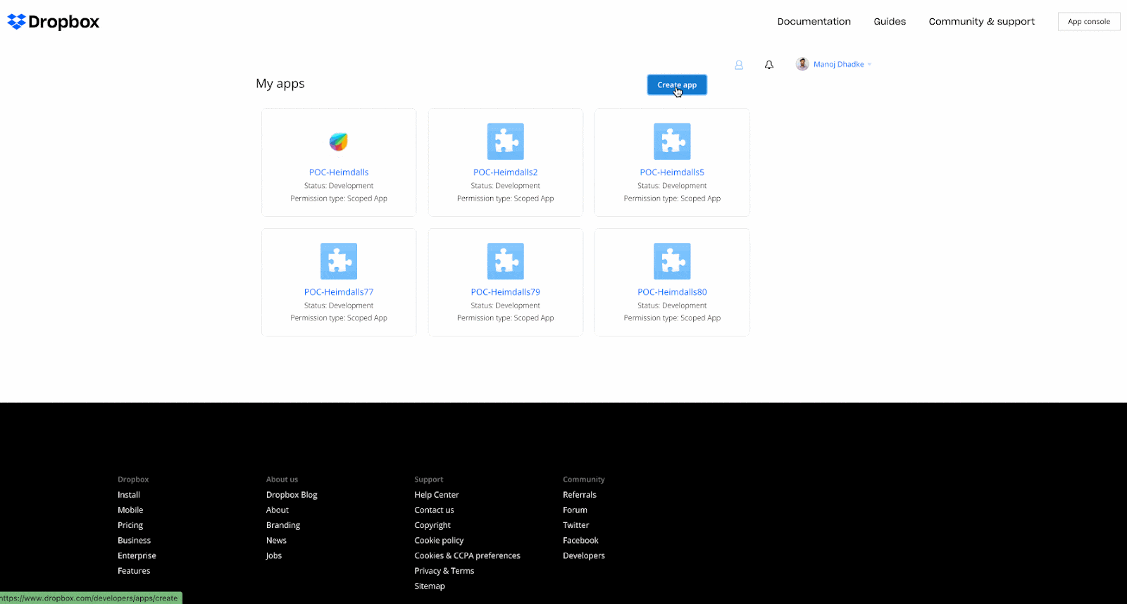Click 'Status: Development' under POC-Heimdalls77
The height and width of the screenshot is (604, 1127).
(x=339, y=306)
